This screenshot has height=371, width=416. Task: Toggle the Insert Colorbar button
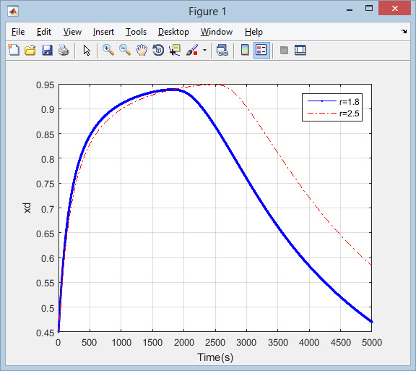[x=245, y=50]
